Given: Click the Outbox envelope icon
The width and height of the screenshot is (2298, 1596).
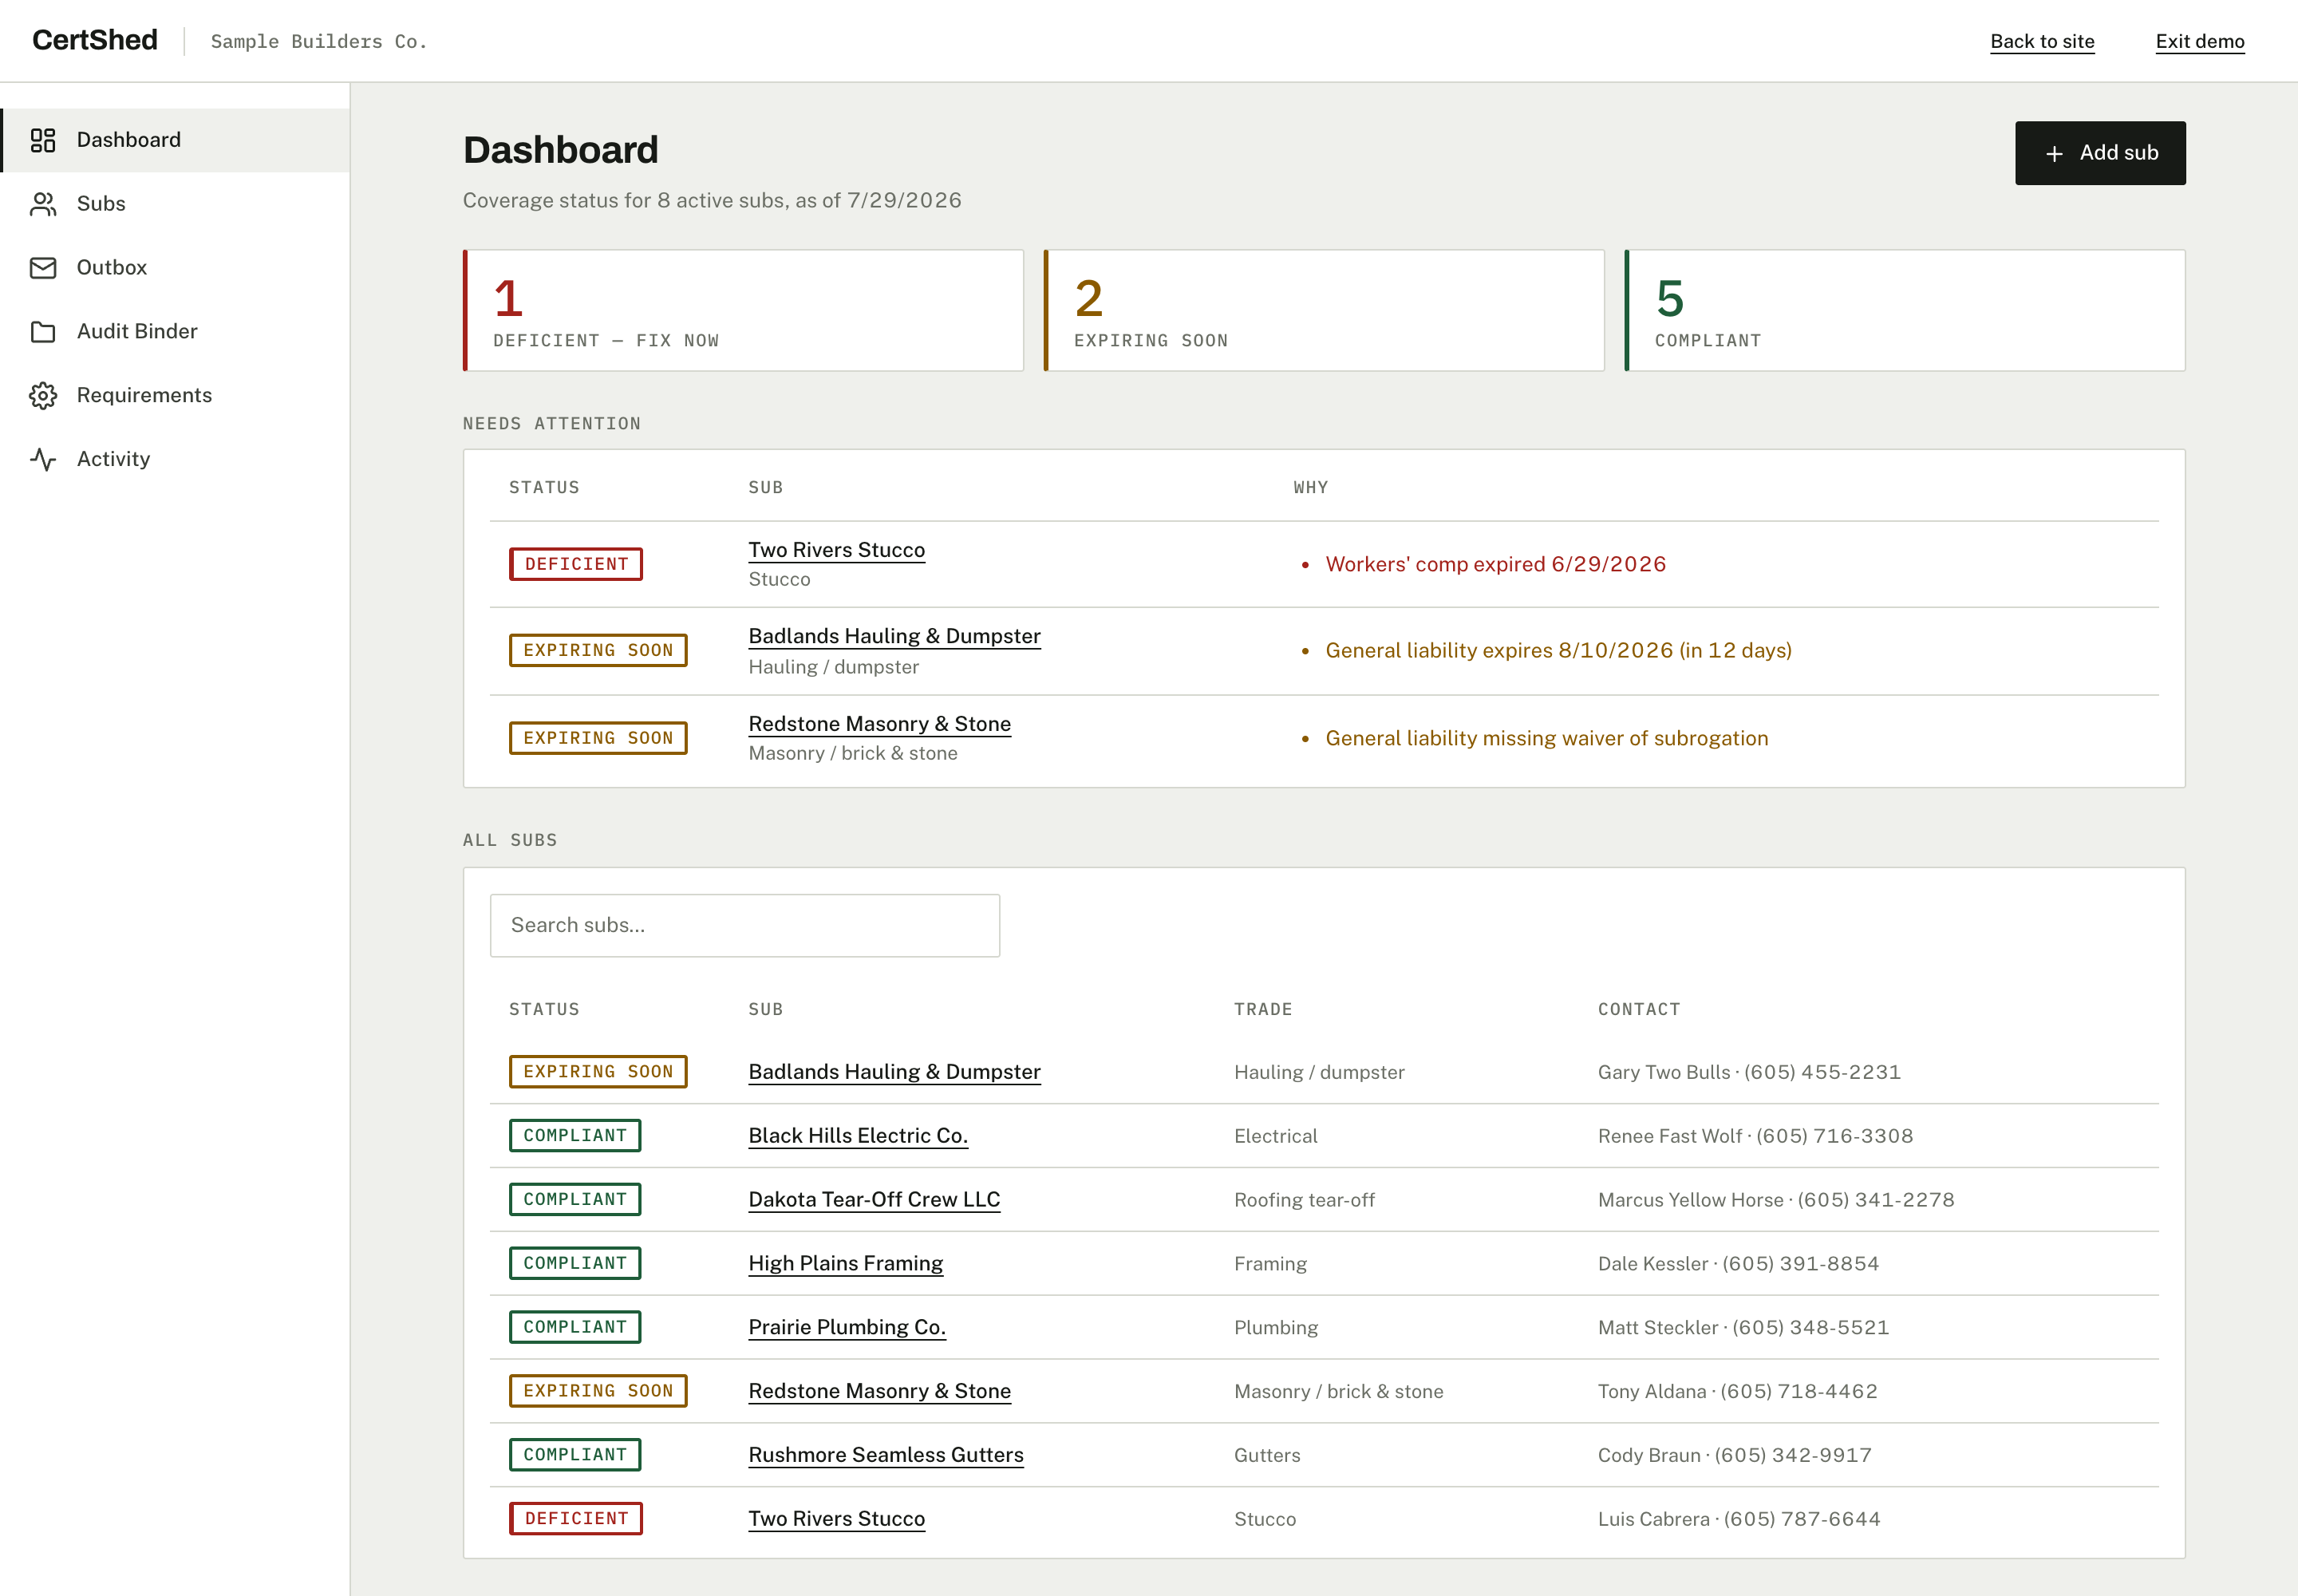Looking at the screenshot, I should 43,268.
